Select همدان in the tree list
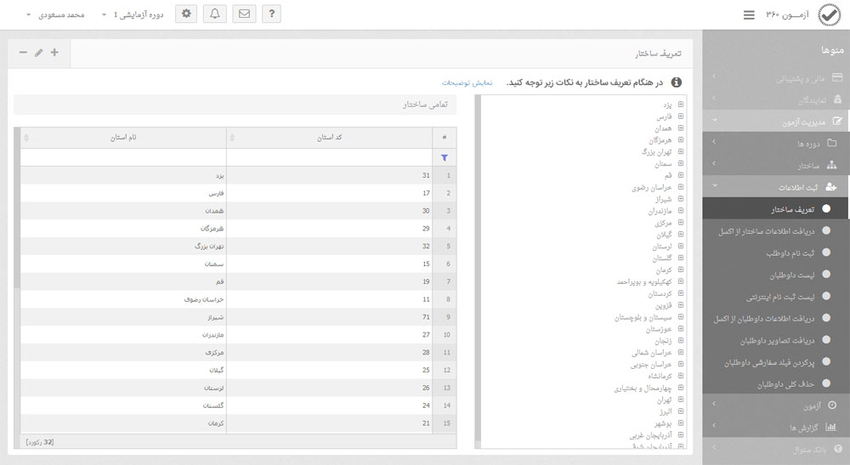 [663, 128]
